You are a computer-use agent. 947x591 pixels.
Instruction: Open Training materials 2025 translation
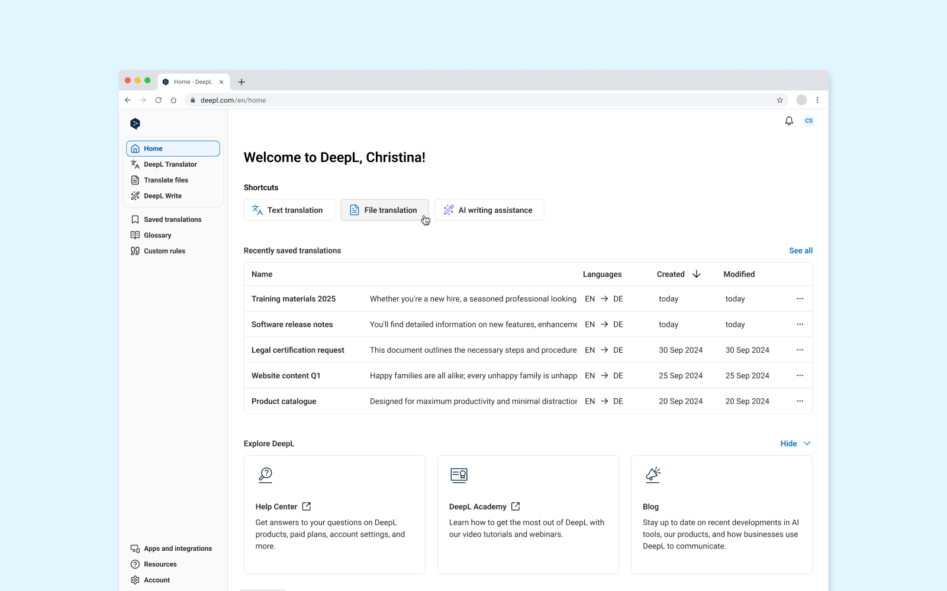tap(294, 298)
